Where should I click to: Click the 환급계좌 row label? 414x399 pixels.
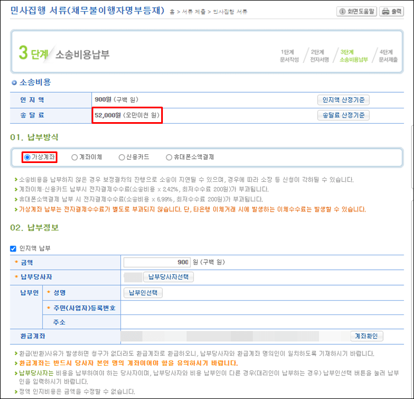click(x=33, y=336)
